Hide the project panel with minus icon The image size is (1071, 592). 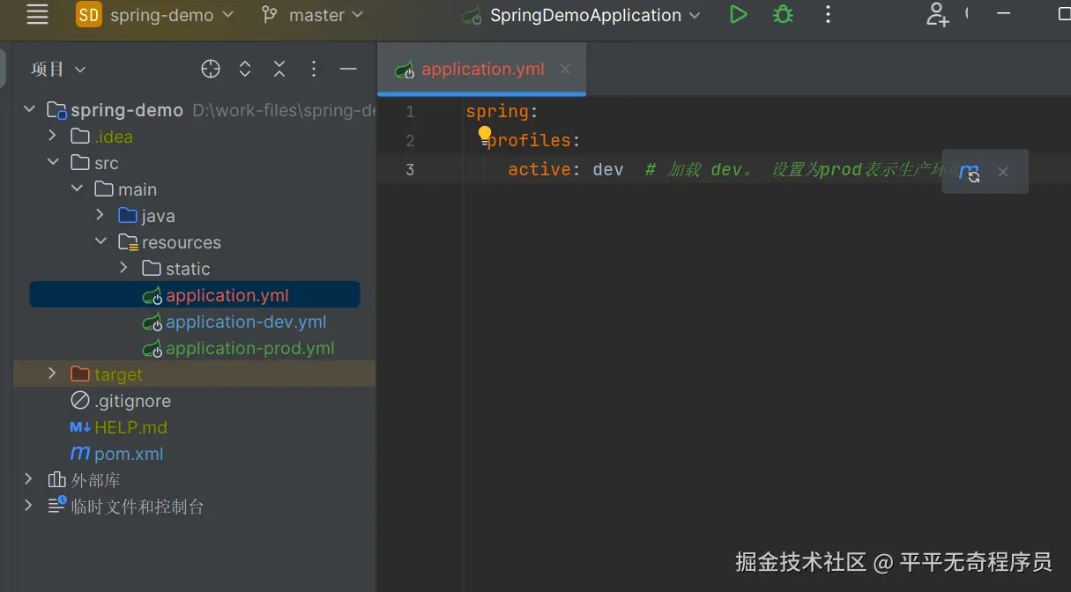(x=348, y=69)
